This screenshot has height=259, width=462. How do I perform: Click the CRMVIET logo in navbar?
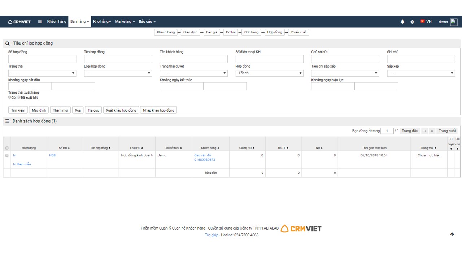click(19, 22)
